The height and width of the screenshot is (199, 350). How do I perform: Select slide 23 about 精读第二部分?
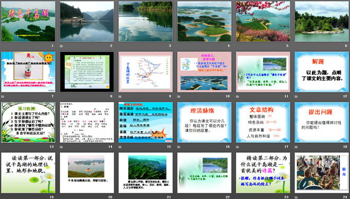263,173
